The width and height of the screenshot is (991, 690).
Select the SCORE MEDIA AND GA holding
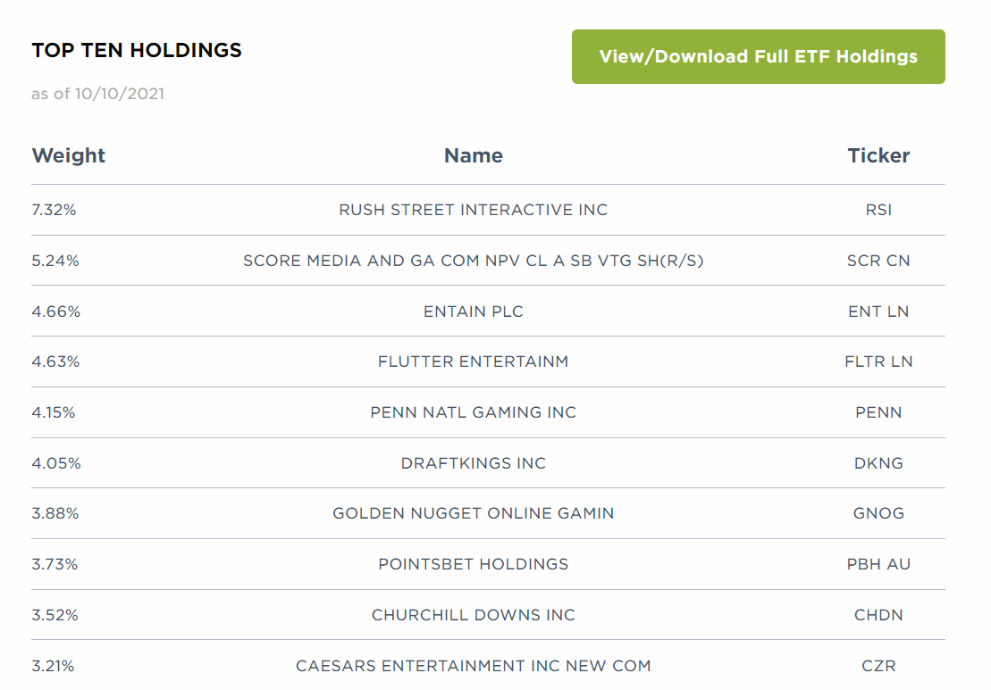[x=473, y=260]
